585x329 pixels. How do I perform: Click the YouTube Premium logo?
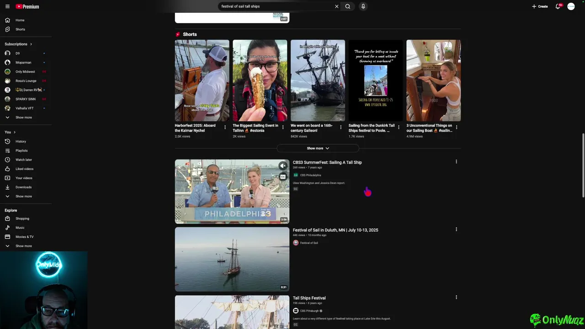[x=27, y=6]
